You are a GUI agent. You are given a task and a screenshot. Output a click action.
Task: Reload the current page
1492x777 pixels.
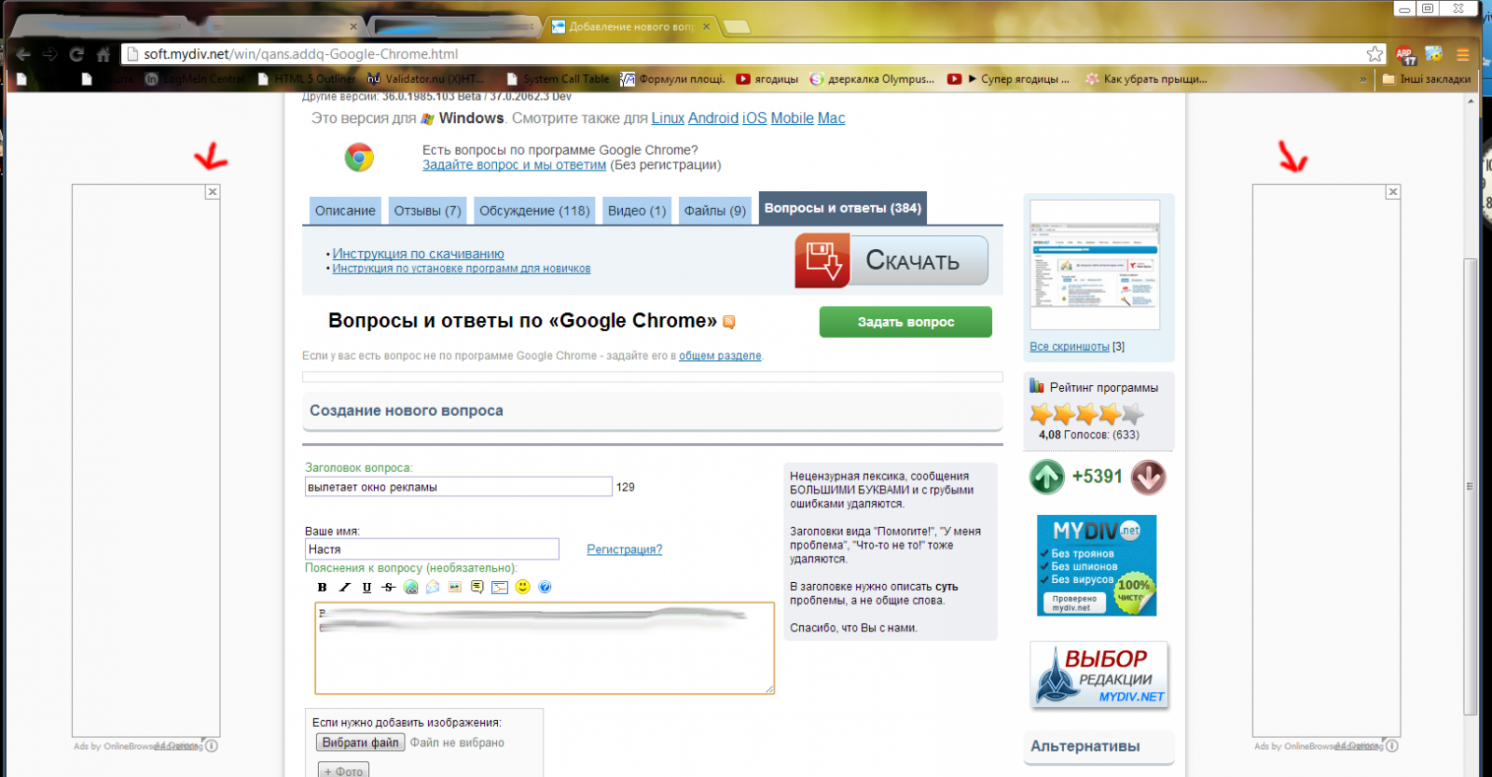(x=77, y=54)
